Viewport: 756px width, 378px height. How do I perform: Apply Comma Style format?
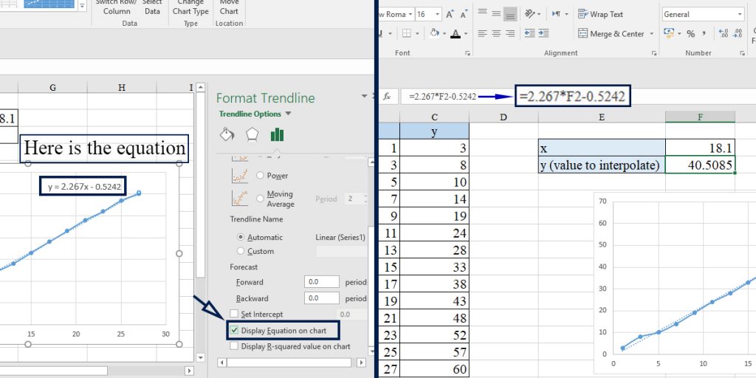[704, 33]
